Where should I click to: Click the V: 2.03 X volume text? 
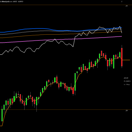click(x=127, y=81)
